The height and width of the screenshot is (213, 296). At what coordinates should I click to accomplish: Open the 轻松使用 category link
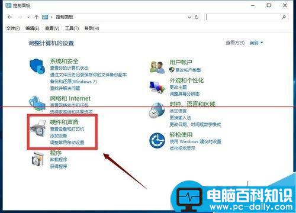coord(181,135)
